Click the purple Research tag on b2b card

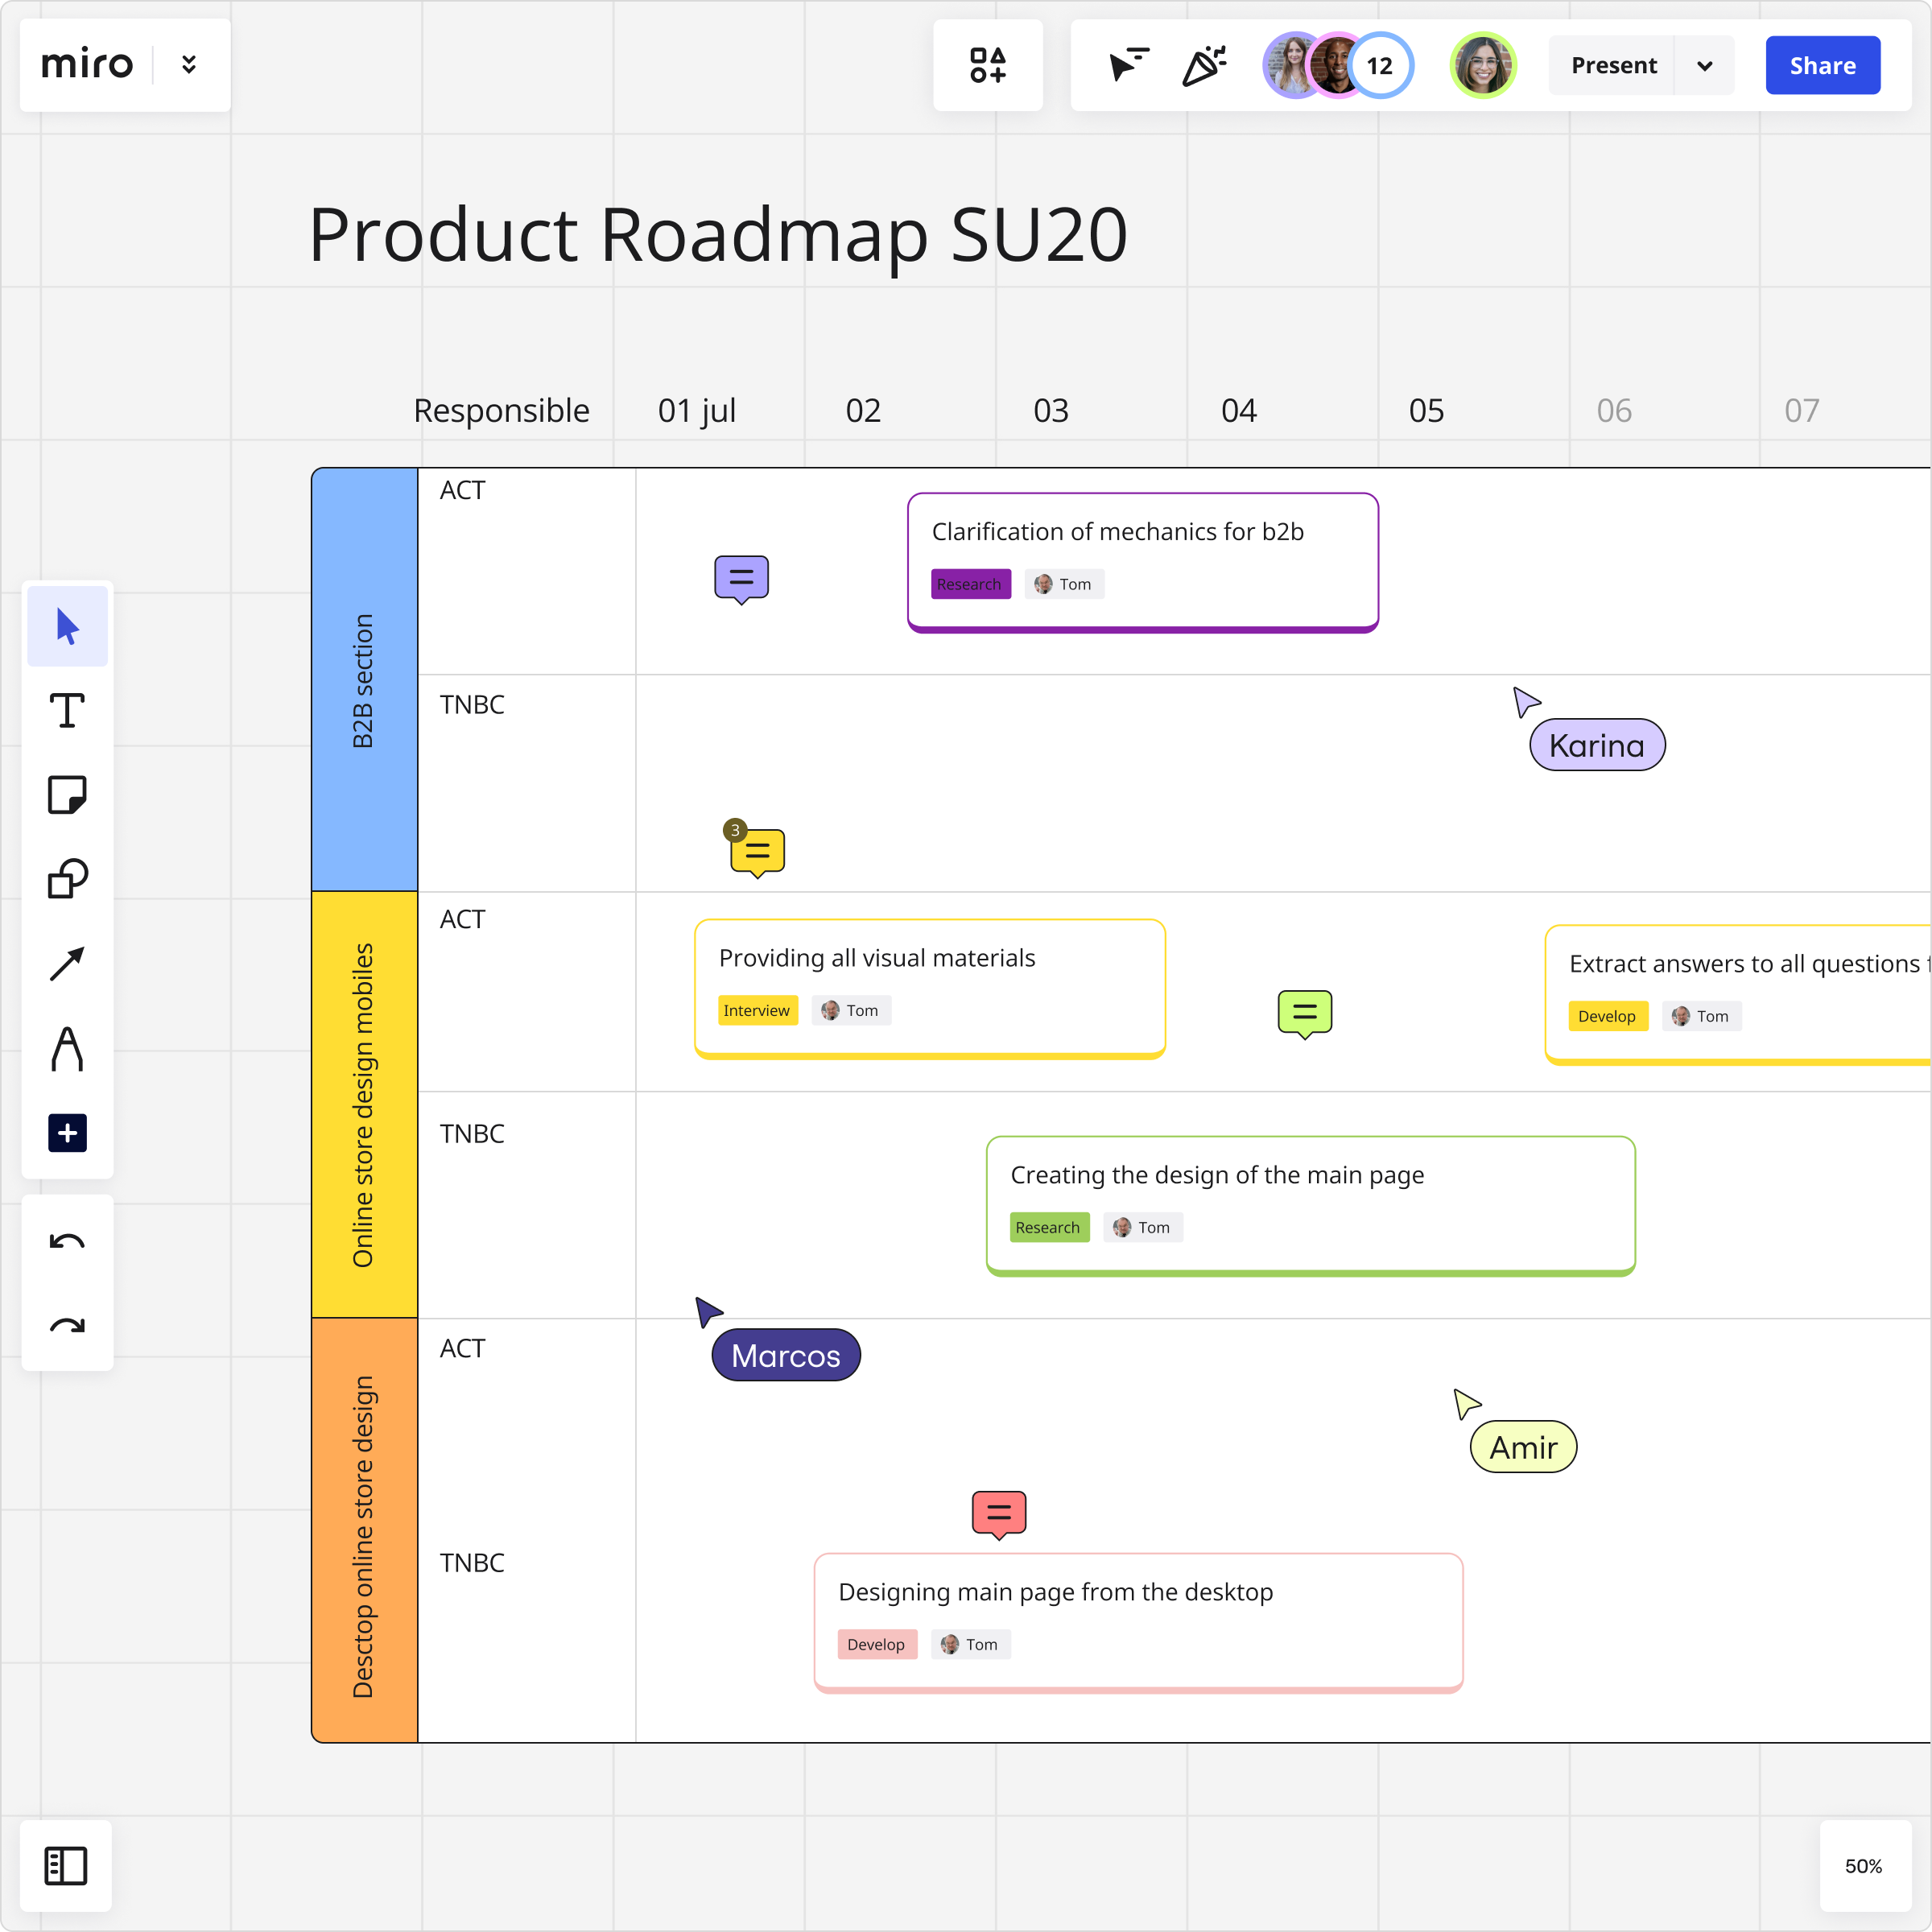coord(969,584)
